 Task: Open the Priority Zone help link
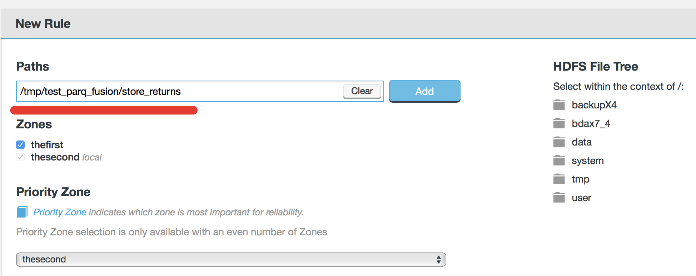(60, 212)
